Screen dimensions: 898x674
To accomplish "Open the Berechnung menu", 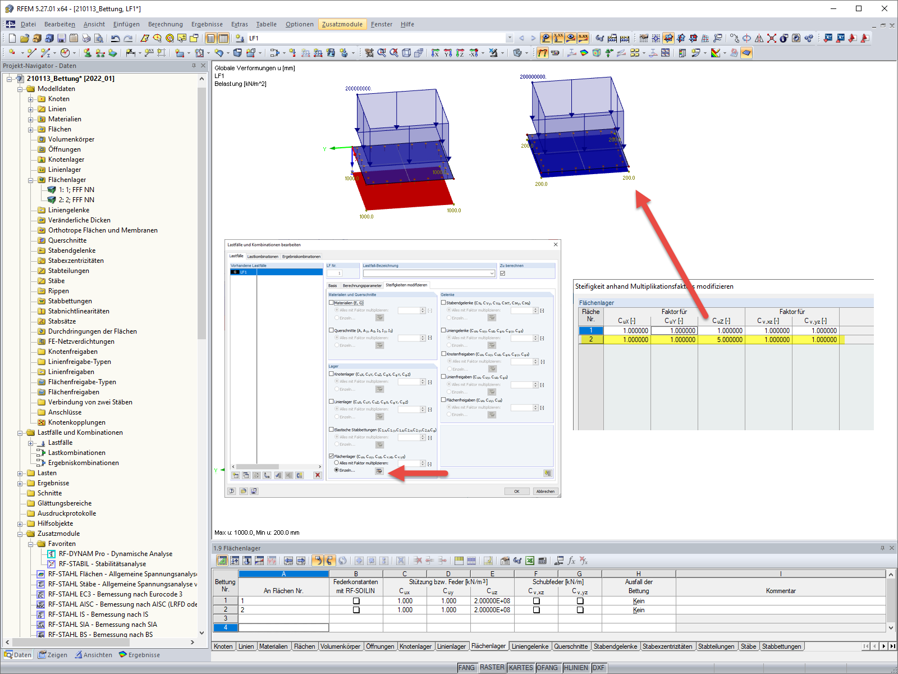I will click(166, 24).
